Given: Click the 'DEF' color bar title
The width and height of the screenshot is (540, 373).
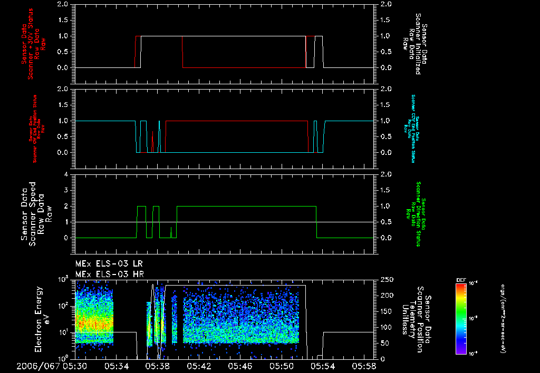Looking at the screenshot, I should (x=461, y=280).
